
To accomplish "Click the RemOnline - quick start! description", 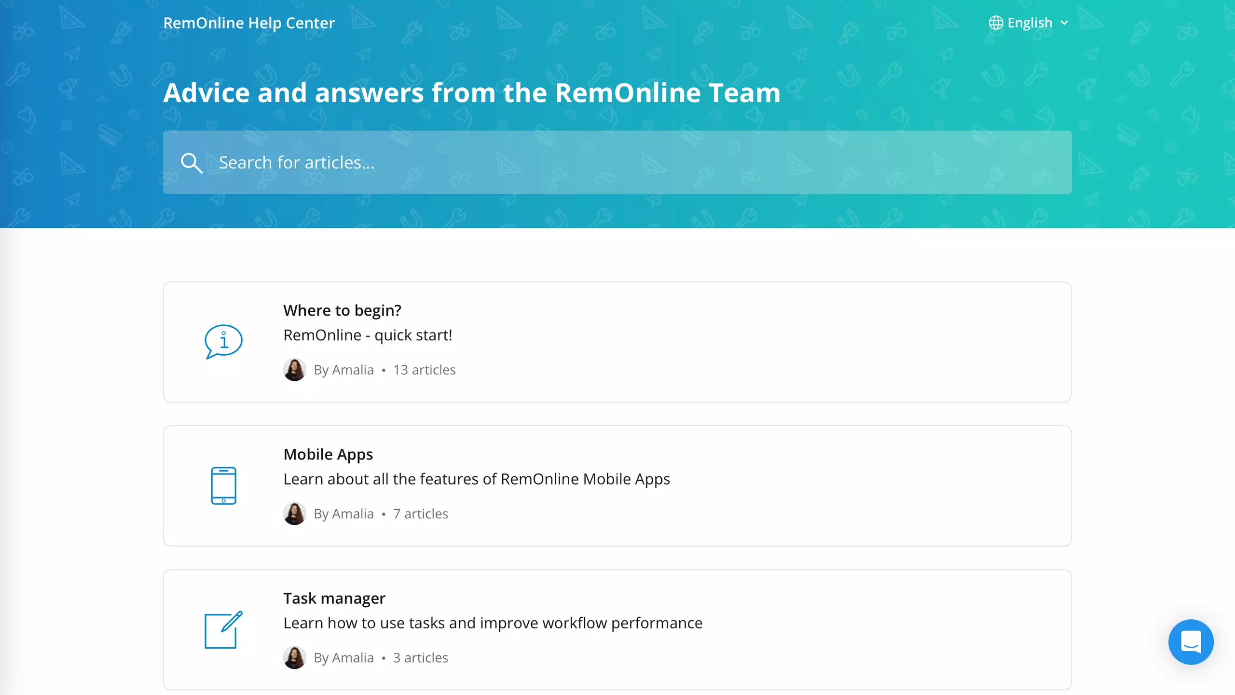I will point(368,335).
